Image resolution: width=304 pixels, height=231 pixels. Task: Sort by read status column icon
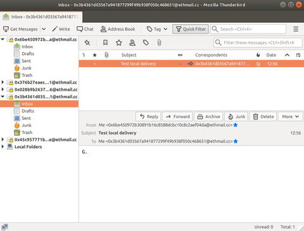(x=180, y=55)
